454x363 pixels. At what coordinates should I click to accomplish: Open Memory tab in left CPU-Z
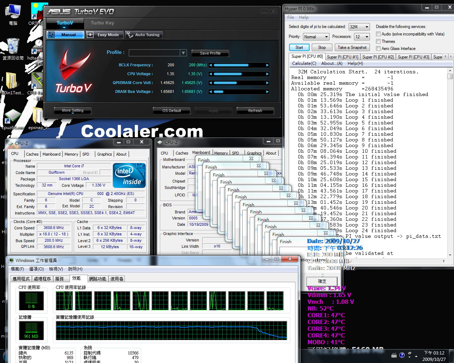(x=71, y=154)
